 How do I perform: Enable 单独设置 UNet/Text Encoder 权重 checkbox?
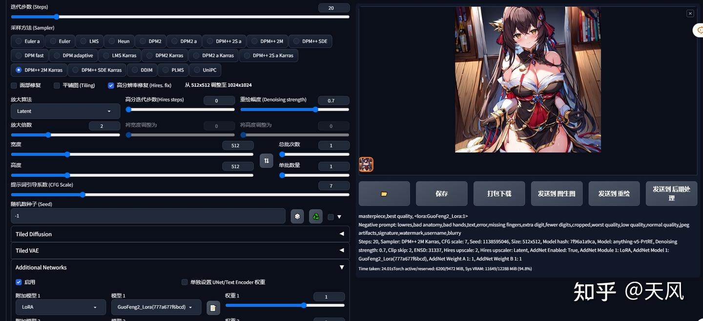click(185, 282)
